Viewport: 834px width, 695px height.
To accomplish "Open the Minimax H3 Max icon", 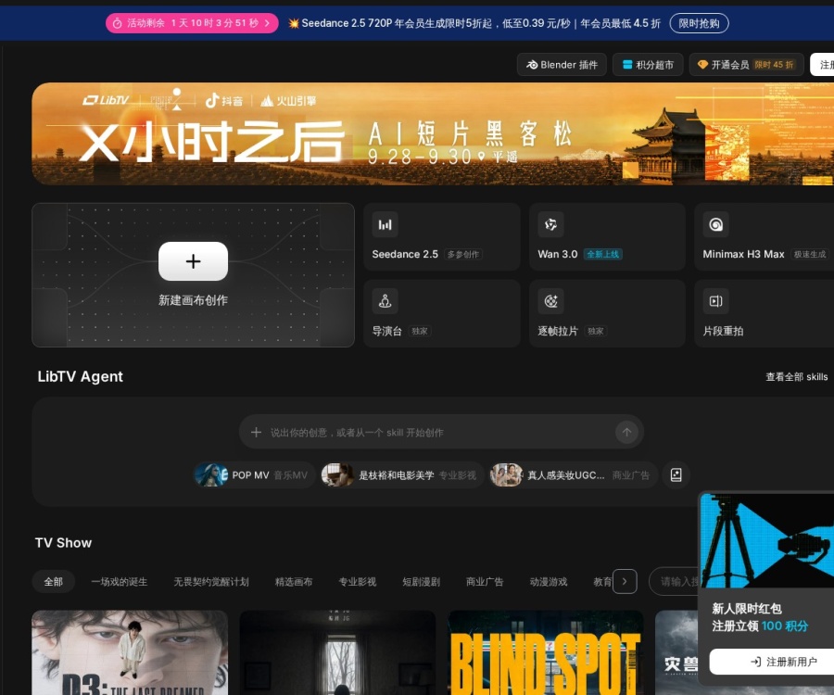I will point(716,224).
